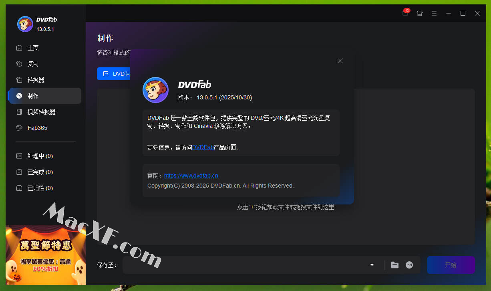
Task: Select the 制作 creator module
Action: pyautogui.click(x=33, y=96)
